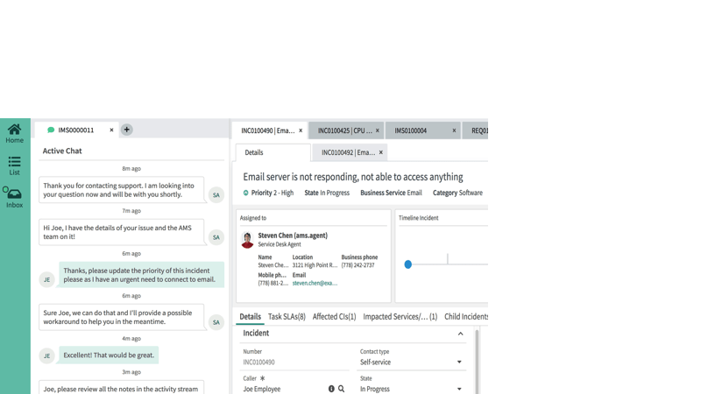This screenshot has width=701, height=394.
Task: Click the plus button beside the chat tab
Action: (127, 130)
